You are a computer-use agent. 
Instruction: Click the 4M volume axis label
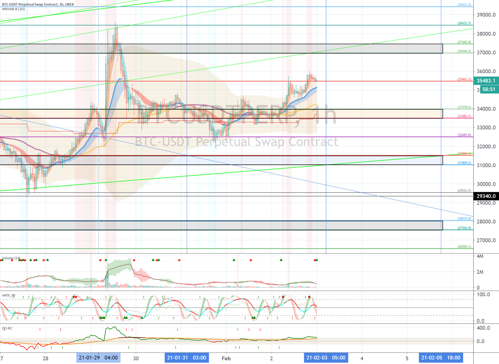tap(480, 256)
